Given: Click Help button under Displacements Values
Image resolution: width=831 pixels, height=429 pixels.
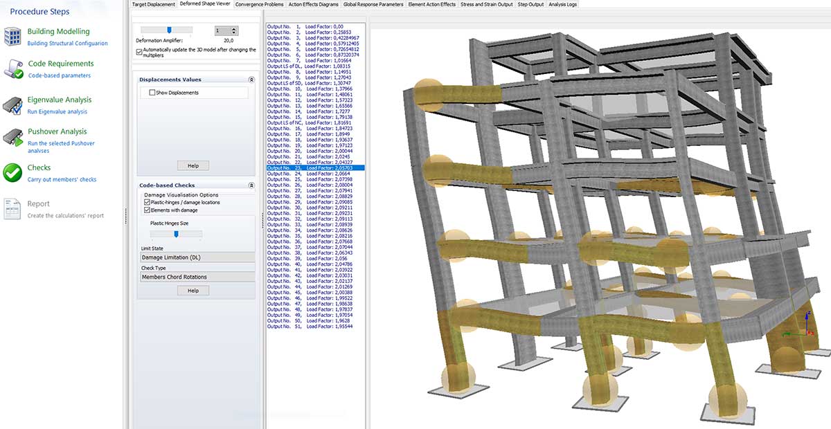Looking at the screenshot, I should [x=193, y=165].
